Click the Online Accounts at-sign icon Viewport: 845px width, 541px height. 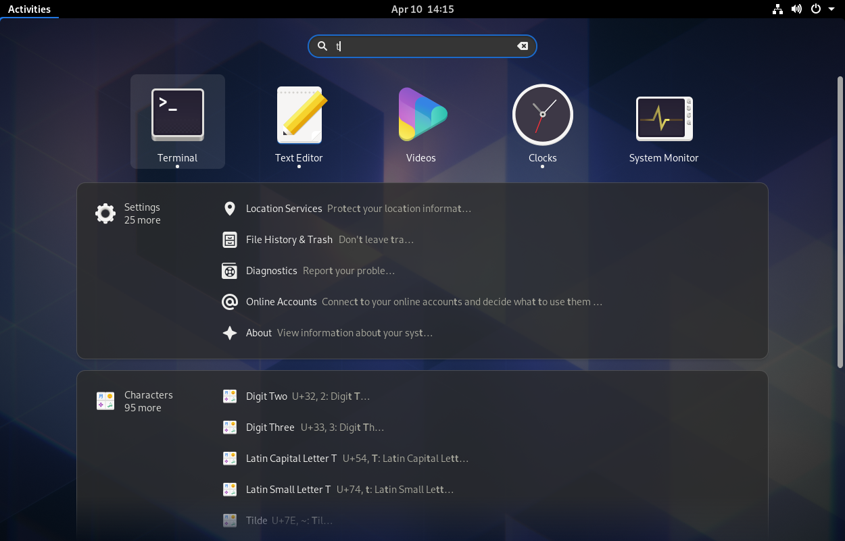[x=230, y=302]
